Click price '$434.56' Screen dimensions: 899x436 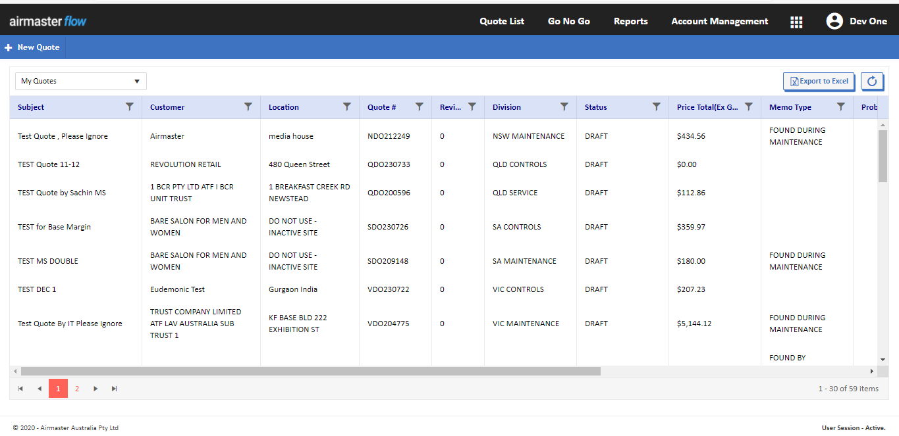691,136
